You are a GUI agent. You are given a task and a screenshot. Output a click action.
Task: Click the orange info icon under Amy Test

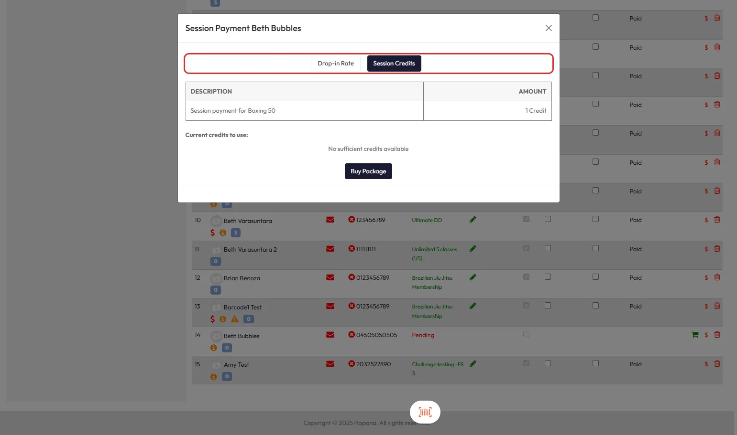coord(214,377)
